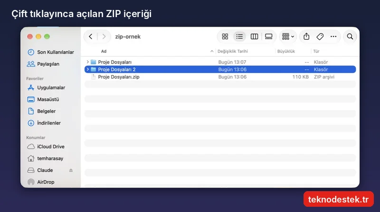Open Masaüstü in the sidebar
The image size is (380, 212).
pos(48,100)
